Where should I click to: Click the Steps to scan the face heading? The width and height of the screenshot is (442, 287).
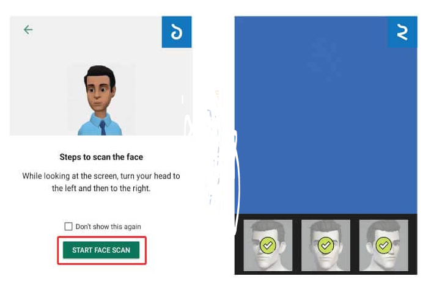(101, 157)
